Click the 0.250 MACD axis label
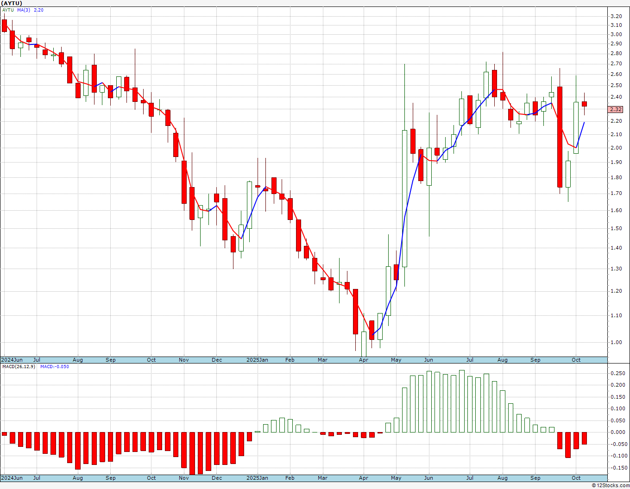 (x=617, y=373)
